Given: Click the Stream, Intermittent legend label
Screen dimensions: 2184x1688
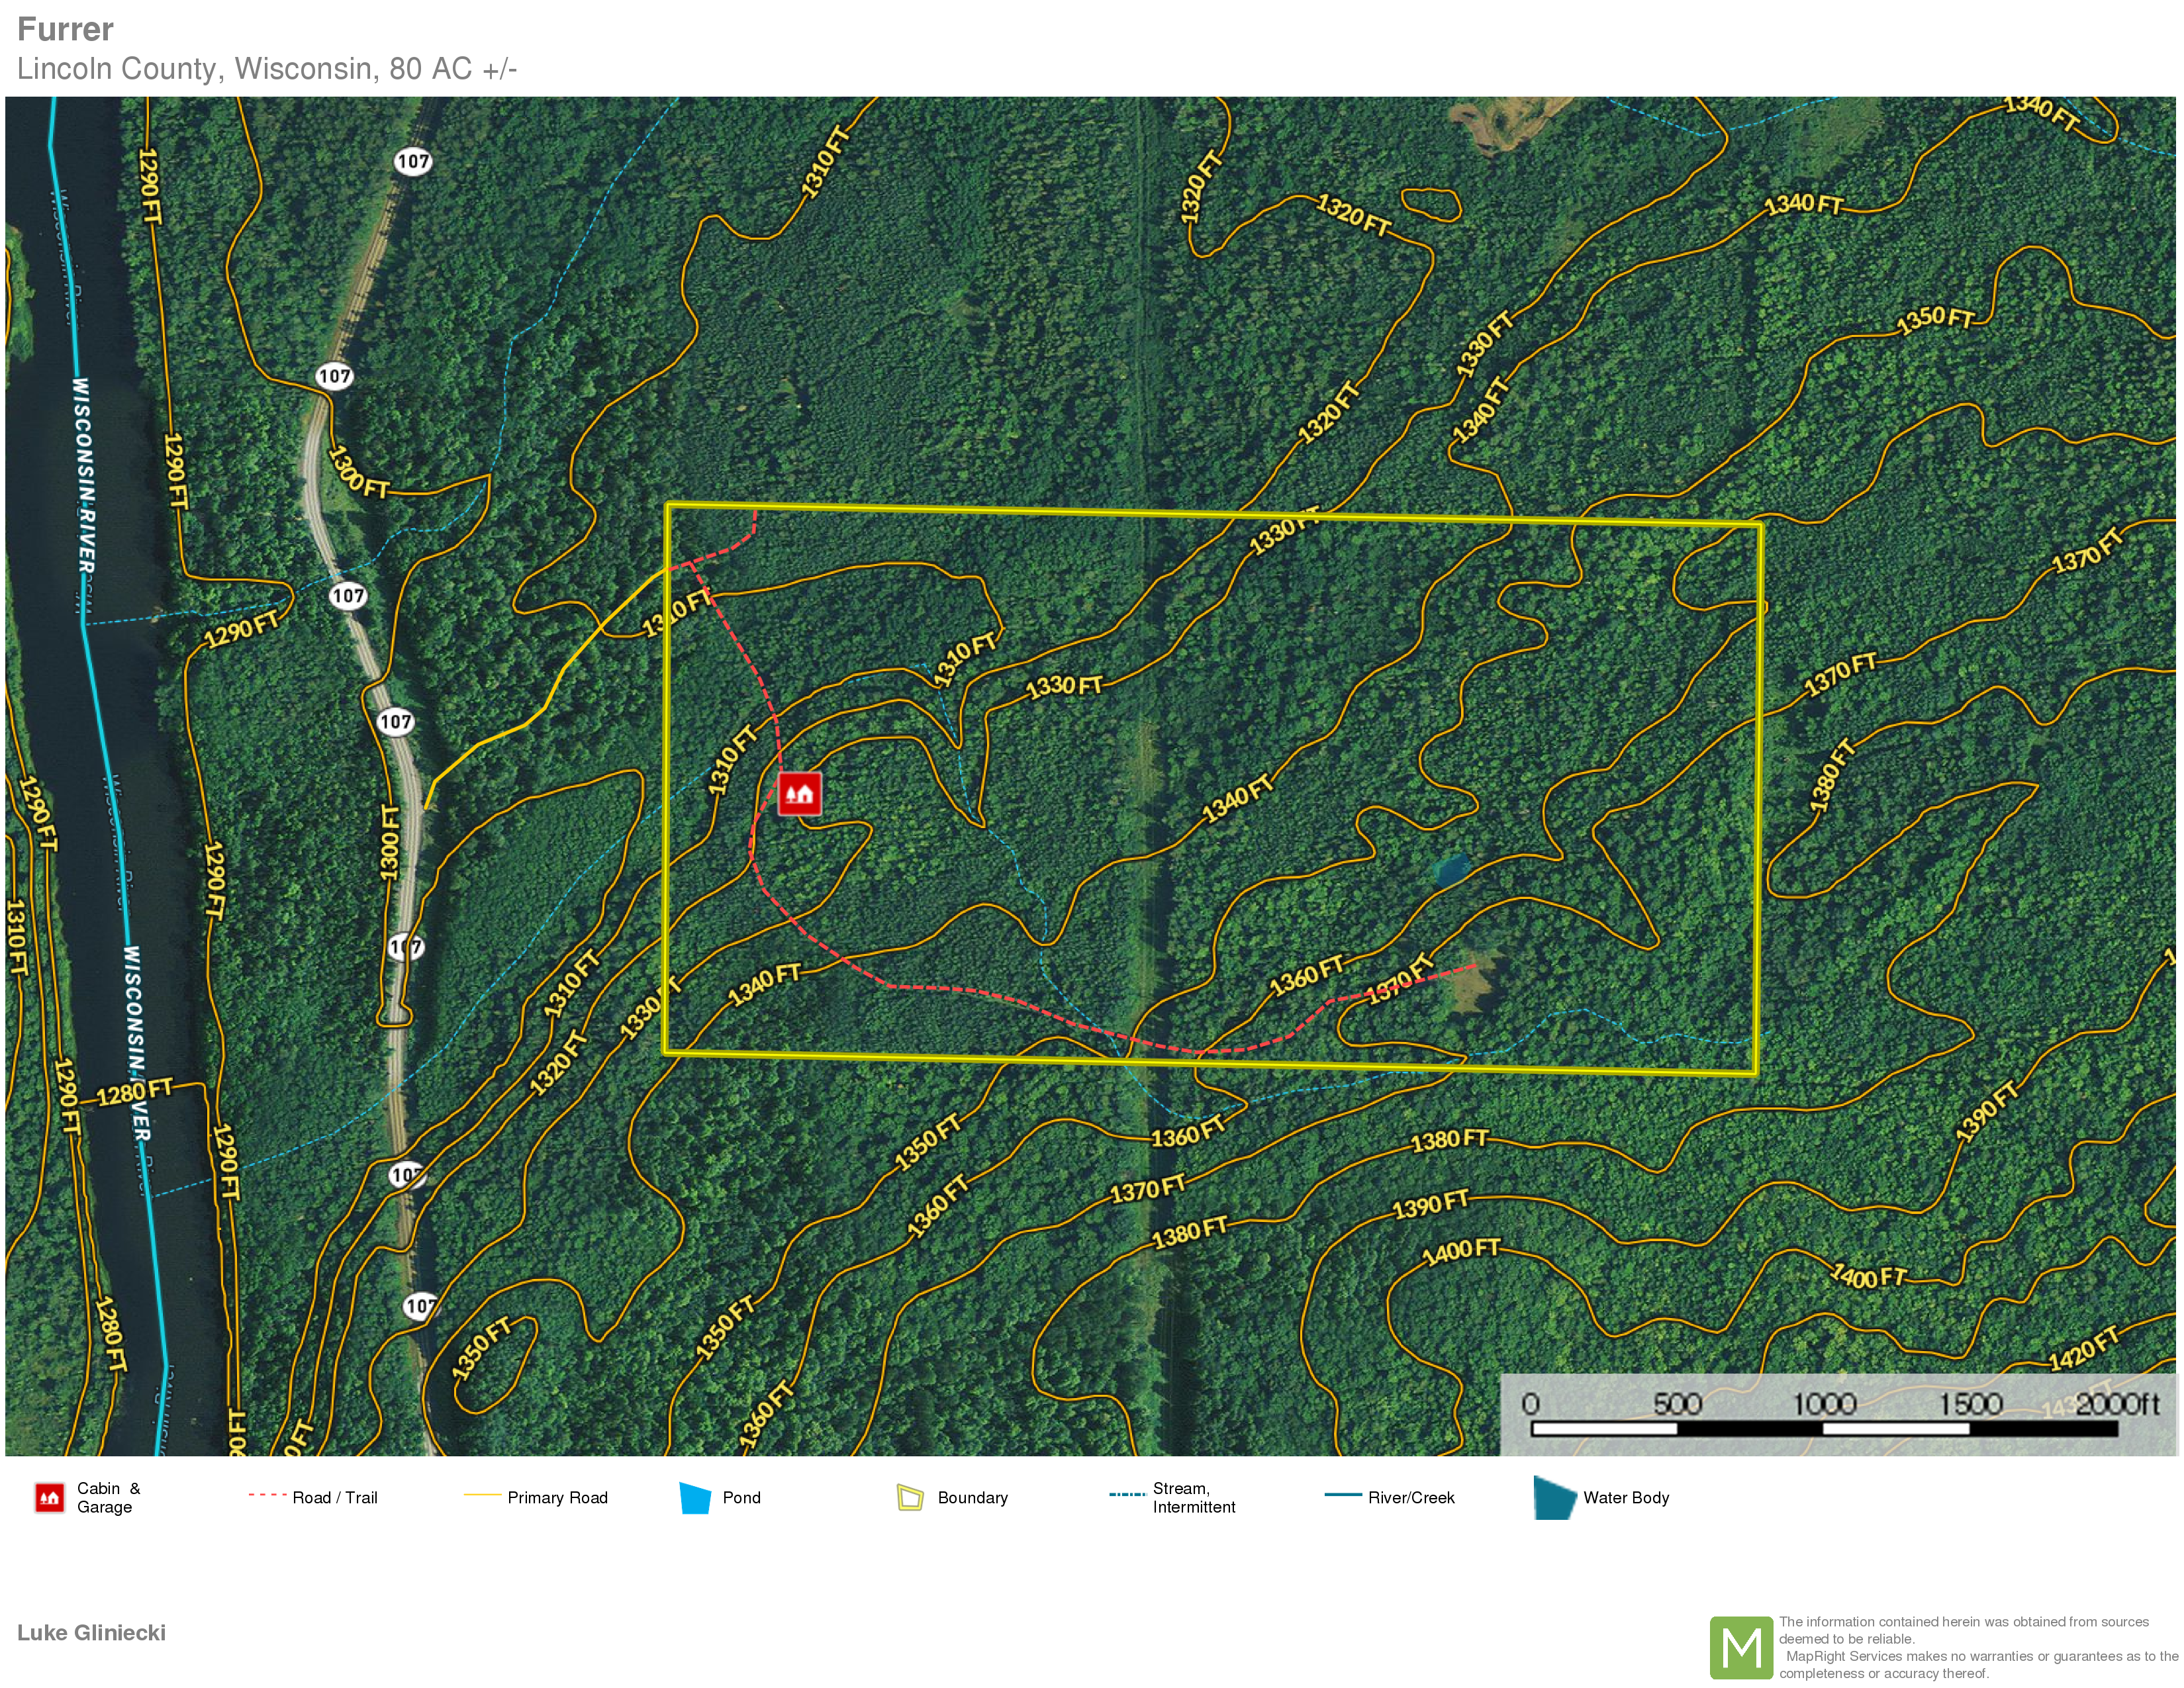Looking at the screenshot, I should click(1193, 1497).
